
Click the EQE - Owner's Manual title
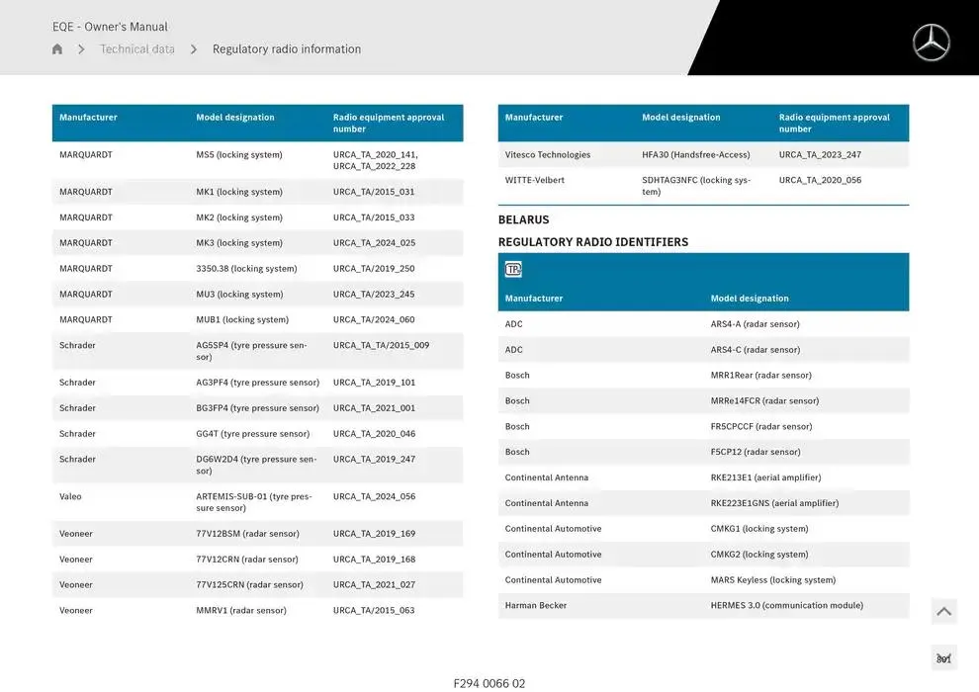(x=110, y=27)
